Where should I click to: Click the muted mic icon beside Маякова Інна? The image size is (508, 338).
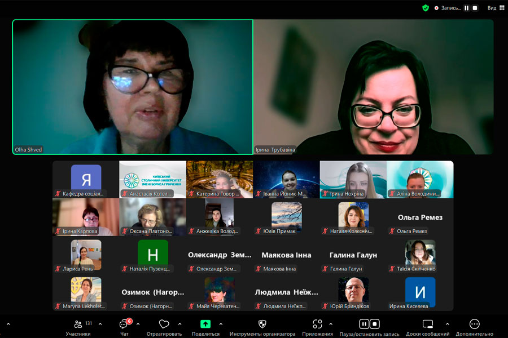tap(259, 269)
